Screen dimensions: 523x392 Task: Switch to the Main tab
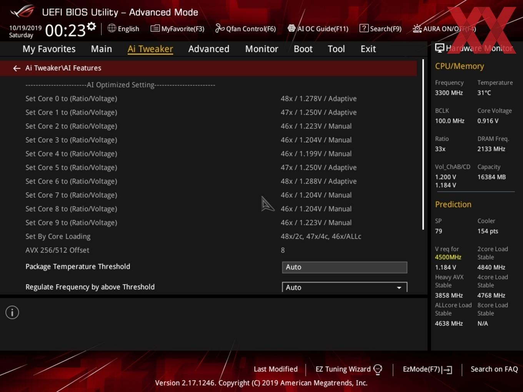pos(102,49)
